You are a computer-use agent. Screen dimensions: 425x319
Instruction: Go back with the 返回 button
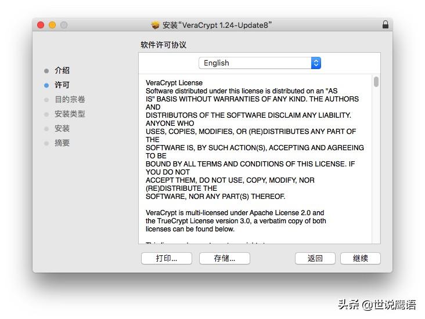315,258
